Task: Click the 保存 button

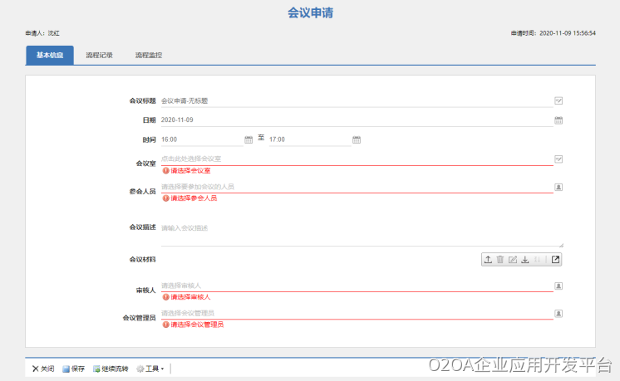Action: tap(73, 369)
